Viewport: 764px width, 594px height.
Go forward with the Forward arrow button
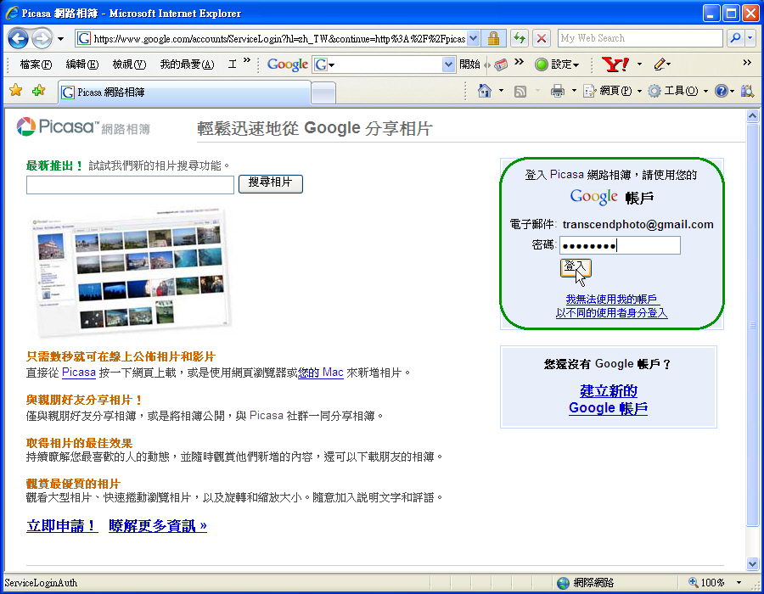tap(42, 38)
